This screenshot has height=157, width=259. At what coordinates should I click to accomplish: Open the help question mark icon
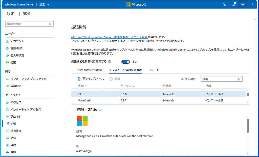click(x=252, y=5)
